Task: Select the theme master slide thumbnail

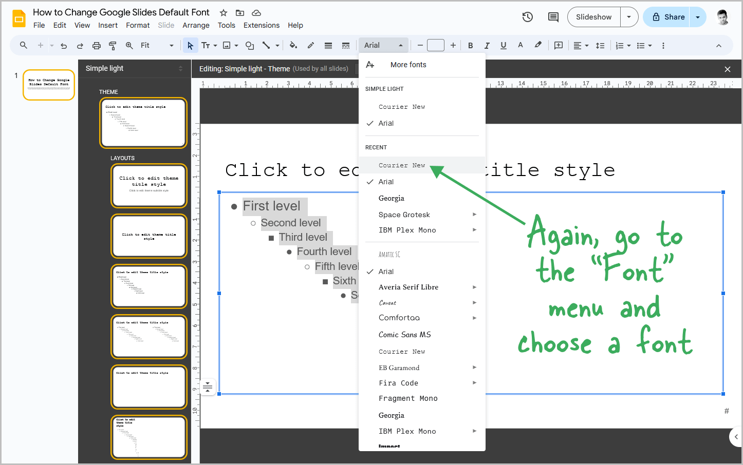Action: coord(143,123)
